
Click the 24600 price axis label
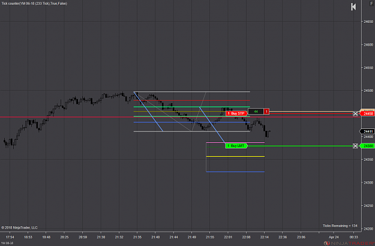coord(368,45)
